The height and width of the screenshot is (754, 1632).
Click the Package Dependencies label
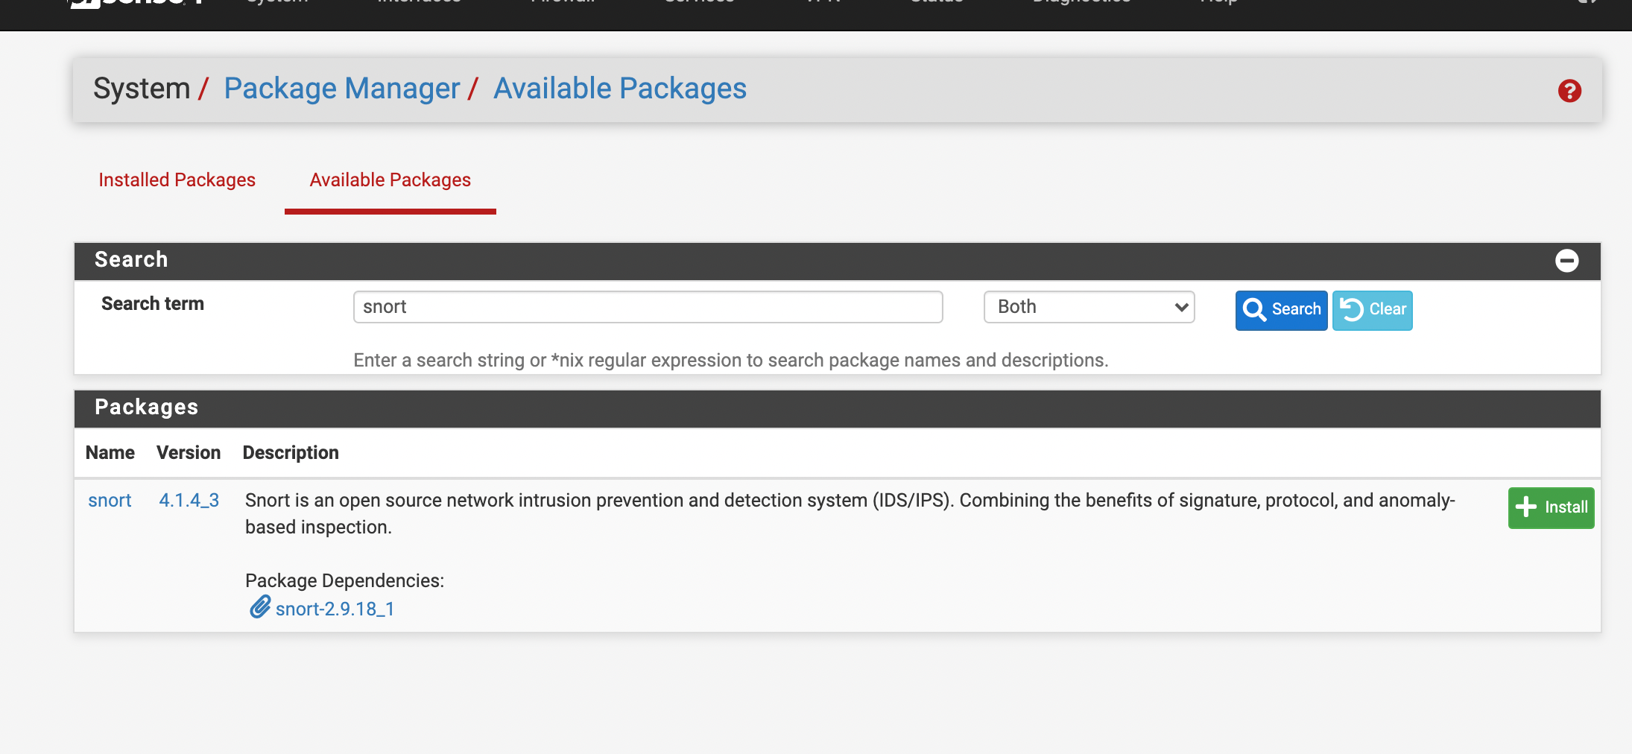tap(344, 581)
